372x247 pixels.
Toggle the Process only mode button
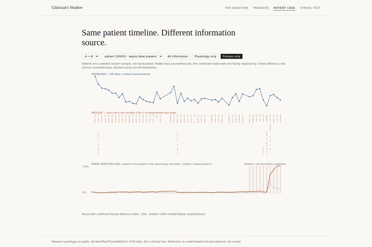232,56
